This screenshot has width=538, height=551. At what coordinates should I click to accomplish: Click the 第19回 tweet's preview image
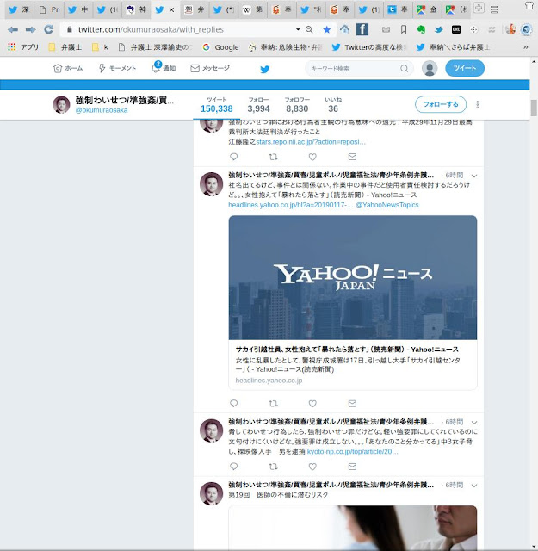pos(352,528)
